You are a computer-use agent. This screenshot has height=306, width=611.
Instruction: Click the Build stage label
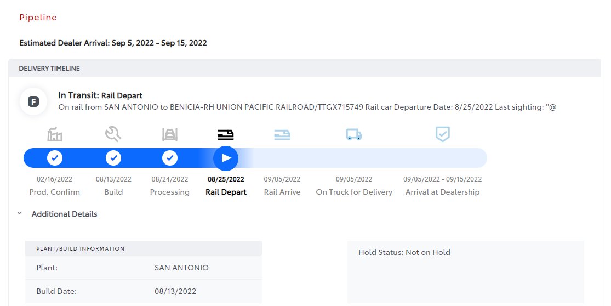tap(113, 192)
